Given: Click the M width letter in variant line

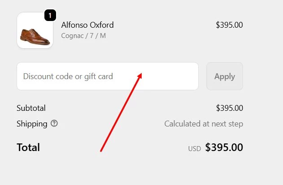Looking at the screenshot, I should (x=103, y=35).
